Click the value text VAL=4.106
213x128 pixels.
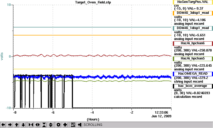click(x=197, y=20)
